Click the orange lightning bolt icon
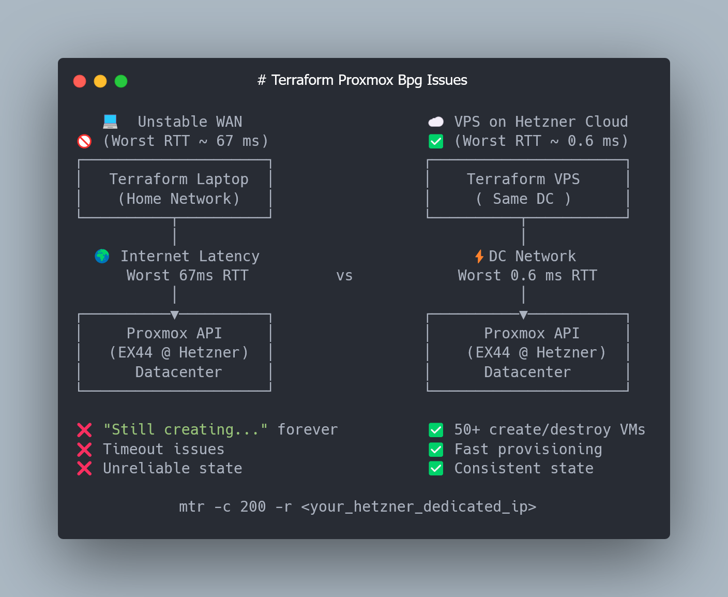The image size is (728, 597). click(479, 256)
